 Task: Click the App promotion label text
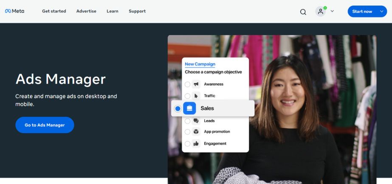point(217,132)
